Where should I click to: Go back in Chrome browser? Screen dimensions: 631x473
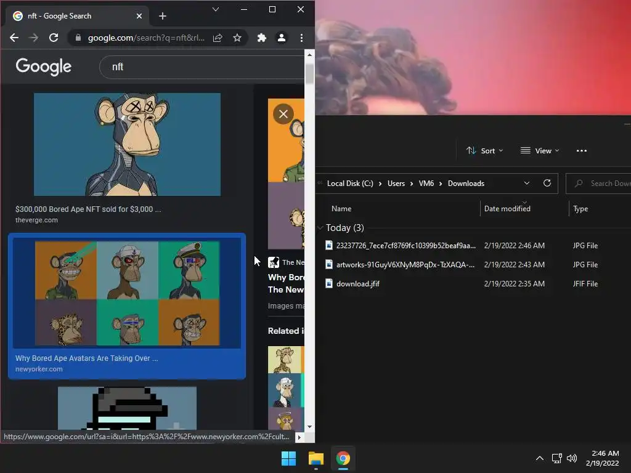point(14,38)
